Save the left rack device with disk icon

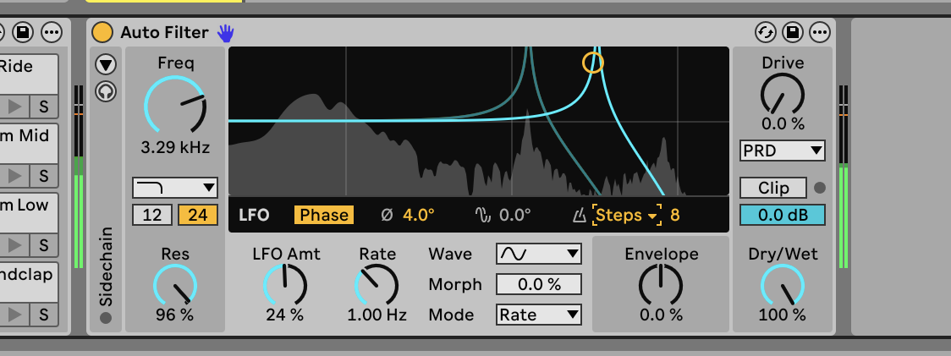[x=23, y=32]
